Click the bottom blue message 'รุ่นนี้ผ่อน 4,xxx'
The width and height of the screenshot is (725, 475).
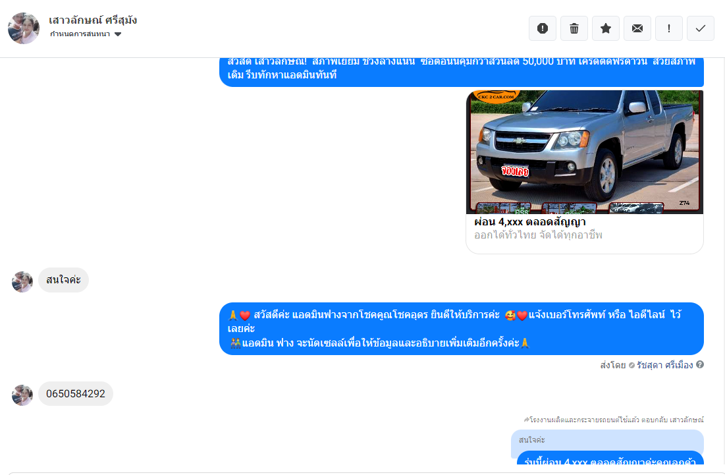coord(610,459)
